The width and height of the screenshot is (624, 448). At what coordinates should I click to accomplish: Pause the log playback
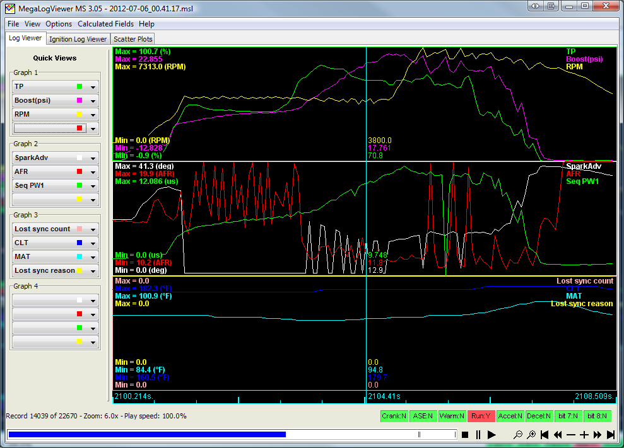click(478, 435)
